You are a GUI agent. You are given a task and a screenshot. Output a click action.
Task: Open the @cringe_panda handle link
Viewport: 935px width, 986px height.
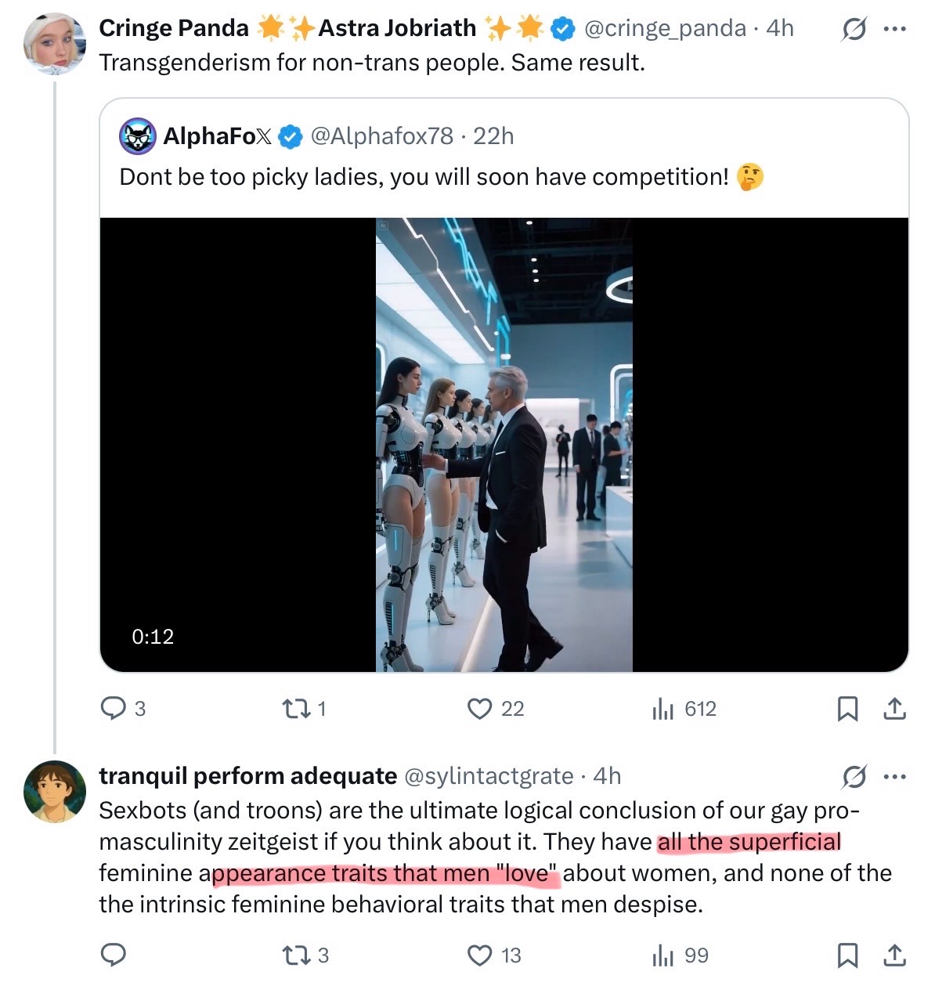665,28
